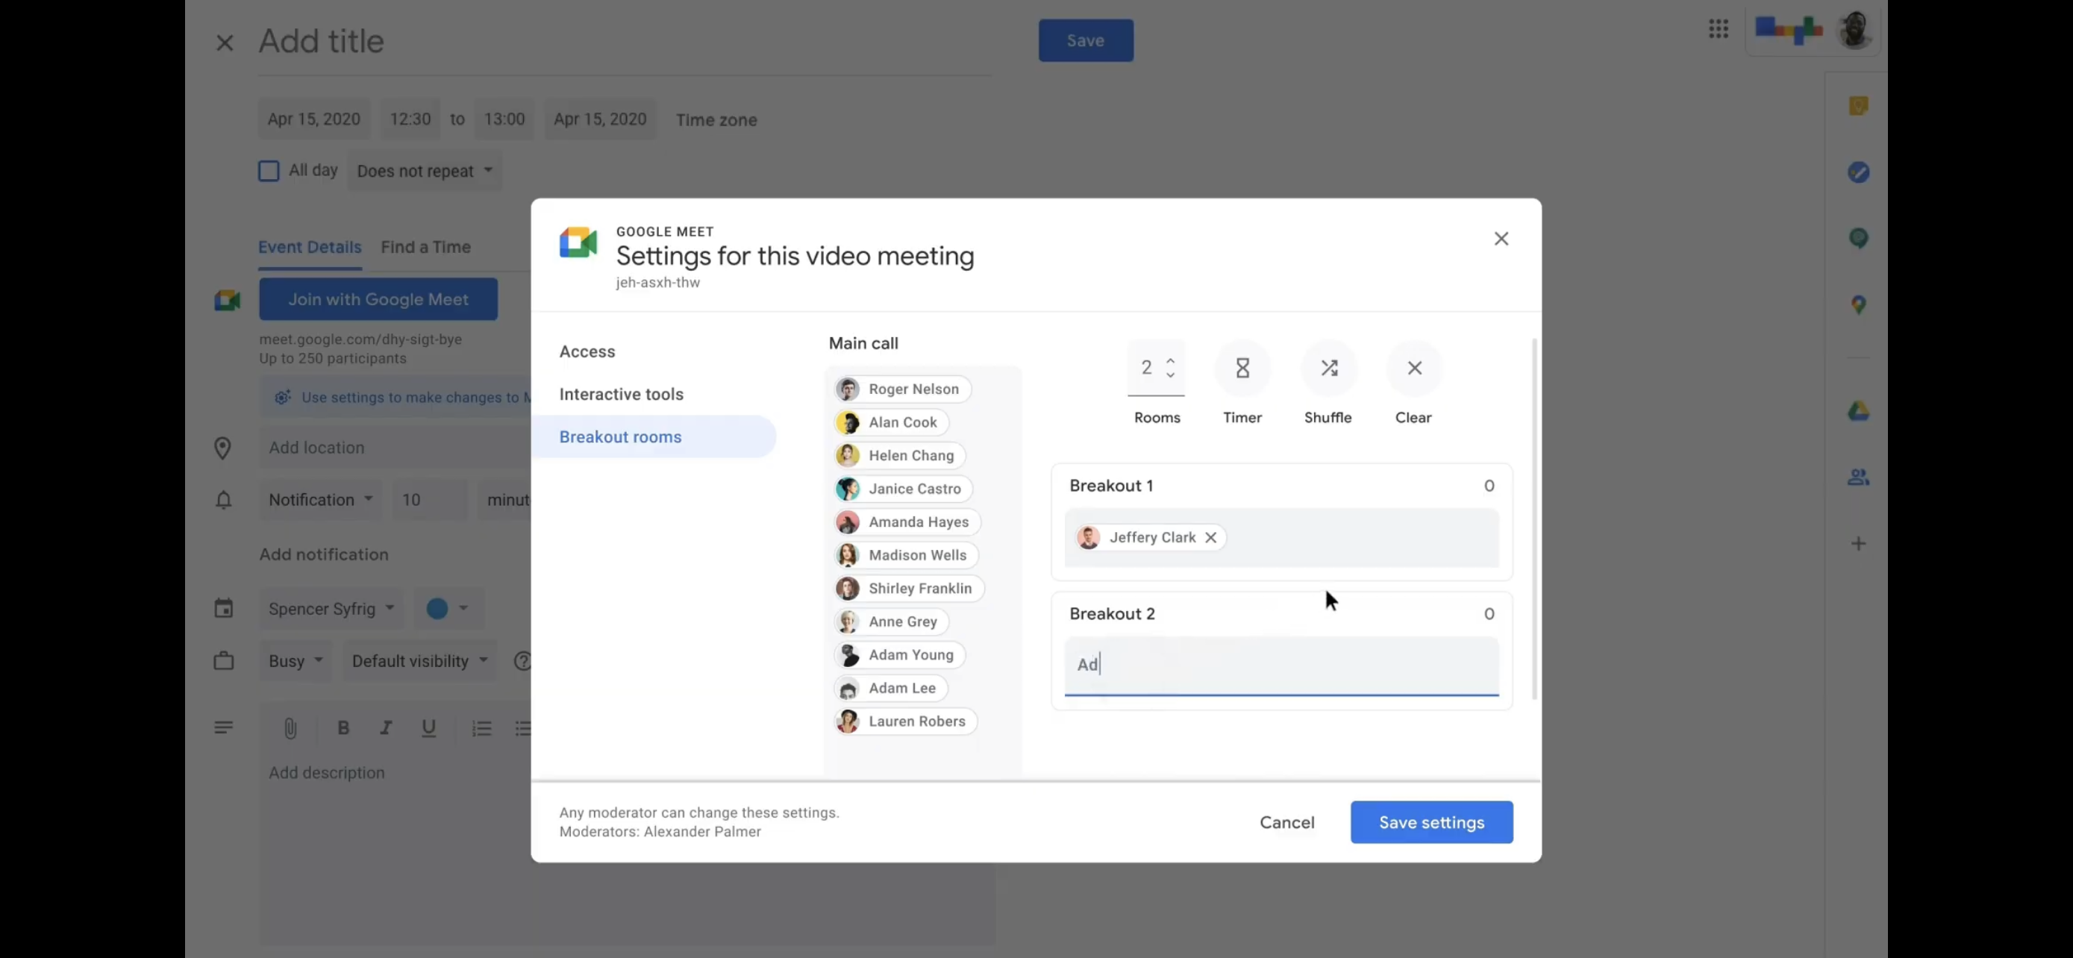
Task: Toggle bold formatting in description
Action: 343,728
